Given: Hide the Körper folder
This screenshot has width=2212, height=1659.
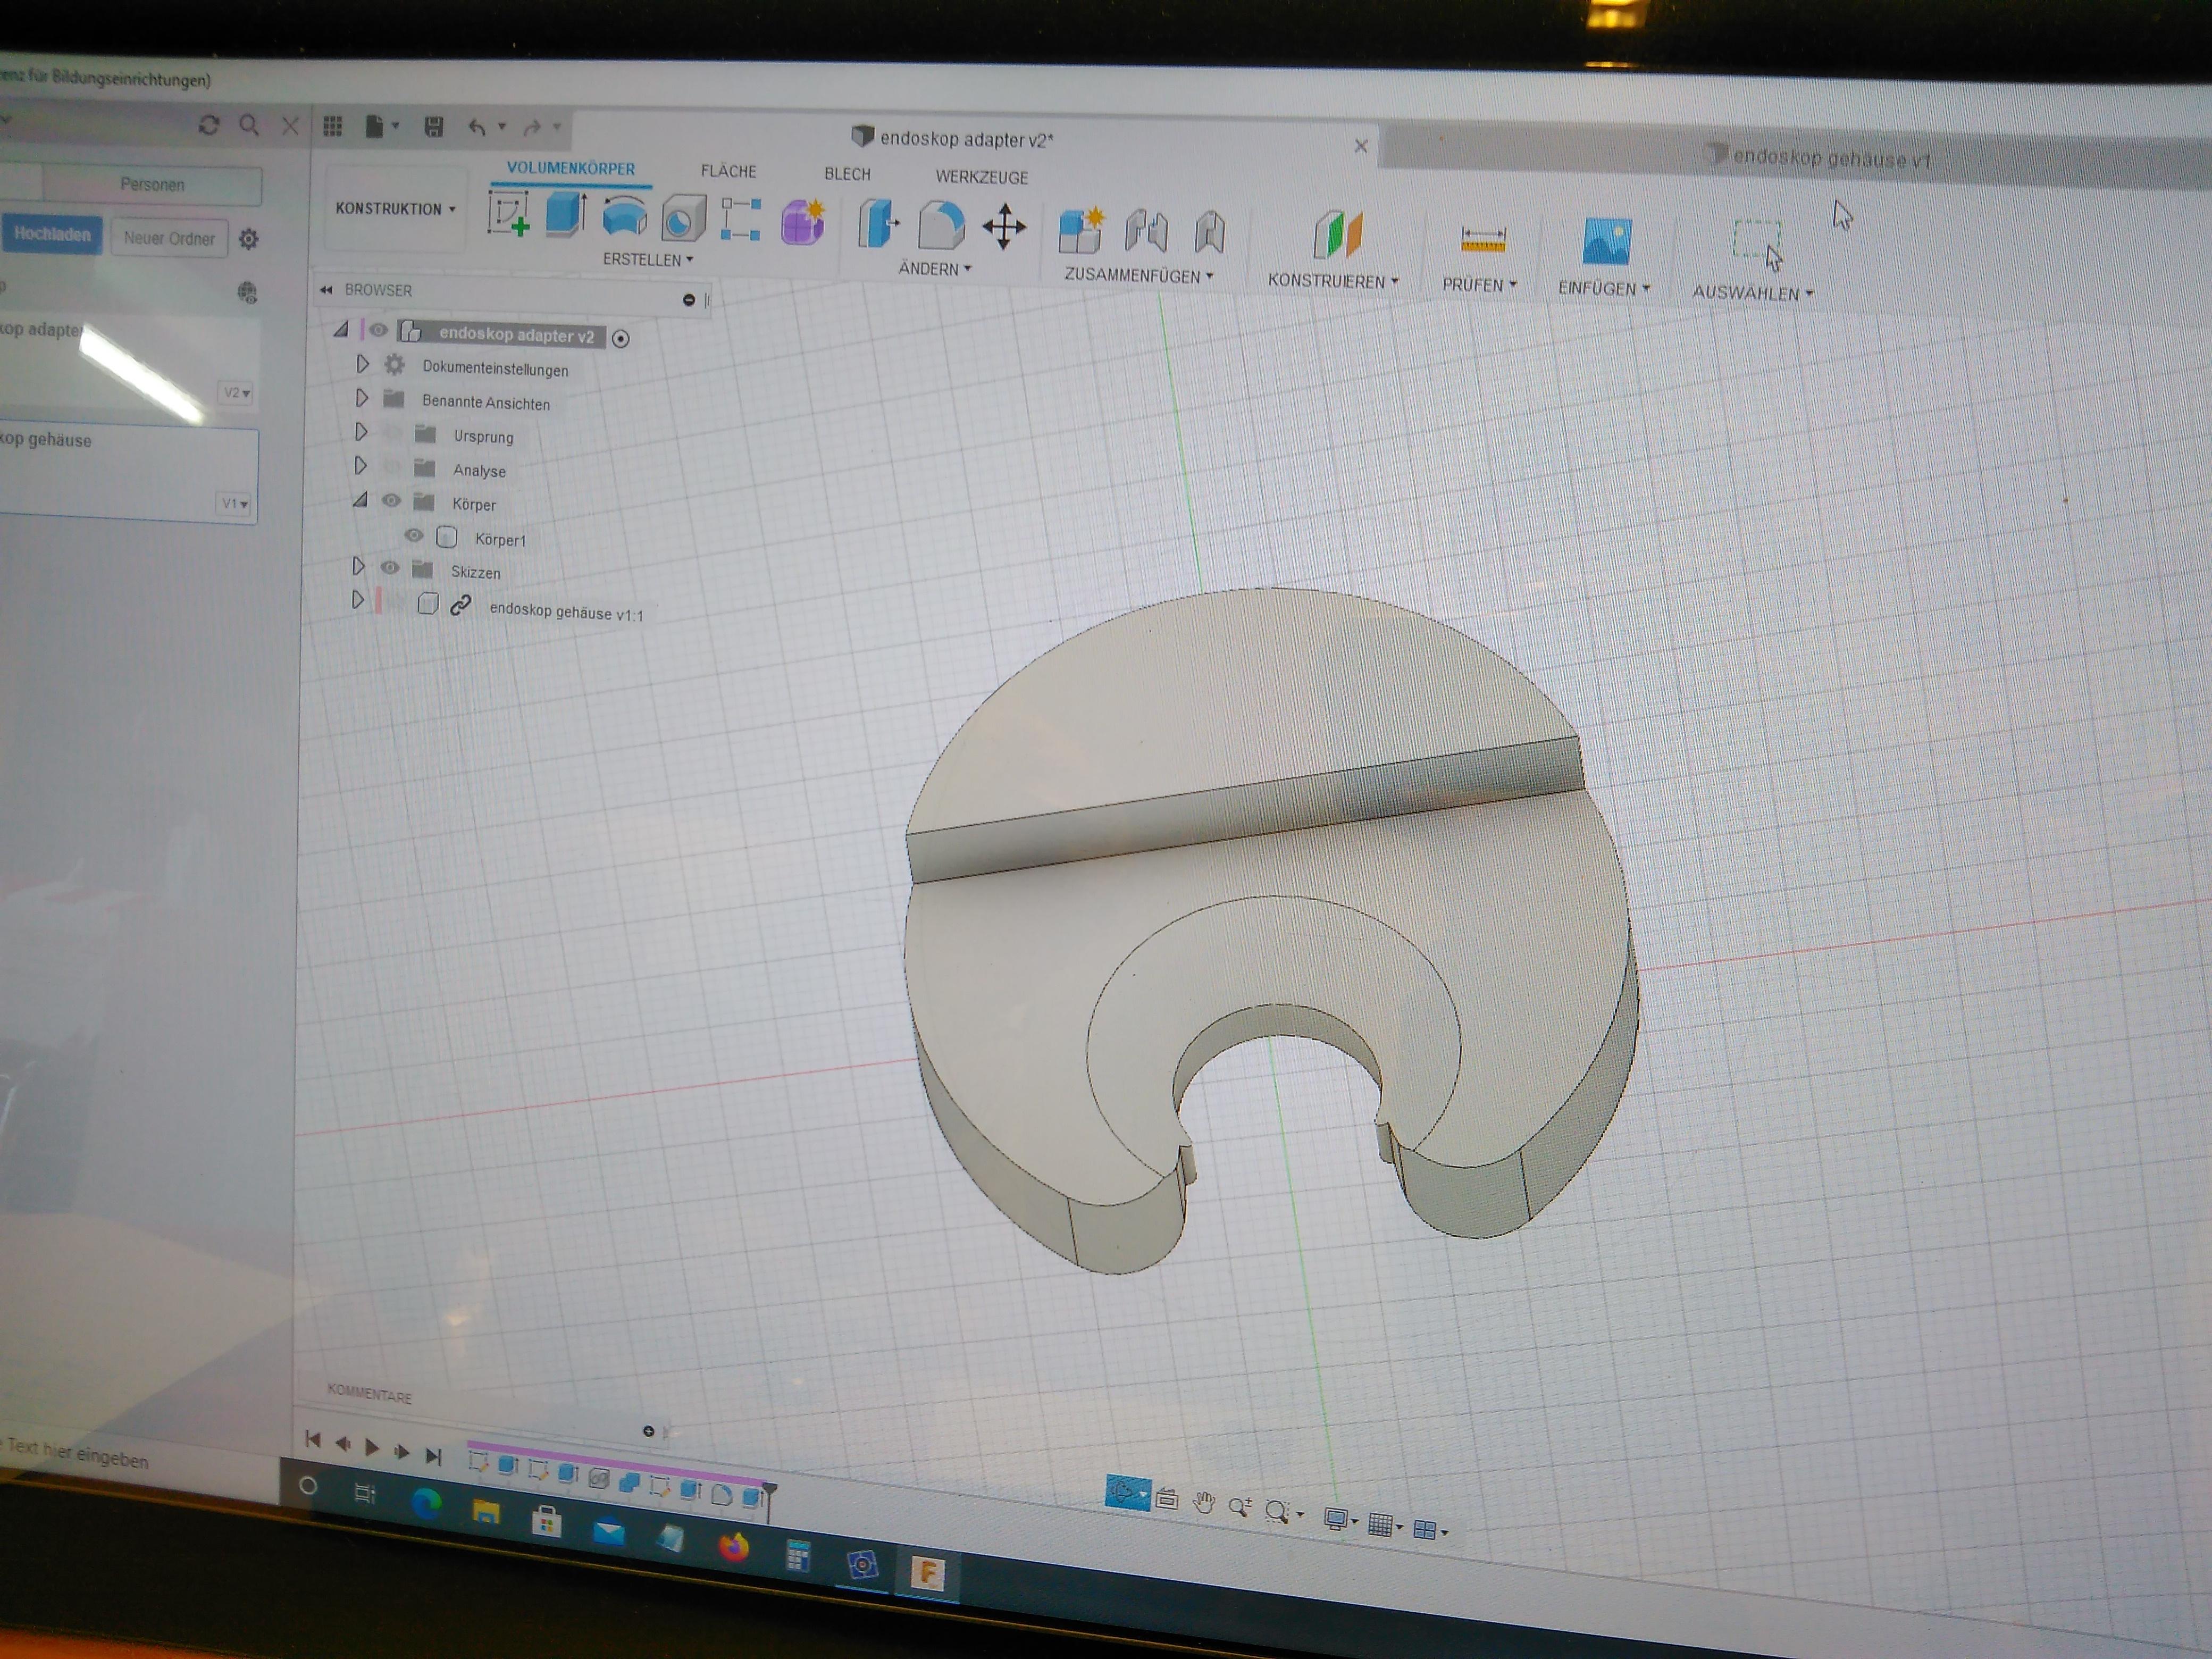Looking at the screenshot, I should click(391, 500).
